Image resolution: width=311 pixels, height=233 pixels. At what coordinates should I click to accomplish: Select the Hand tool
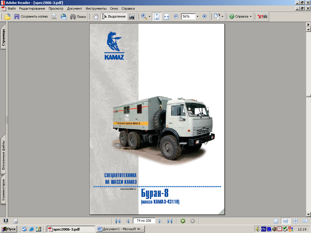[96, 17]
